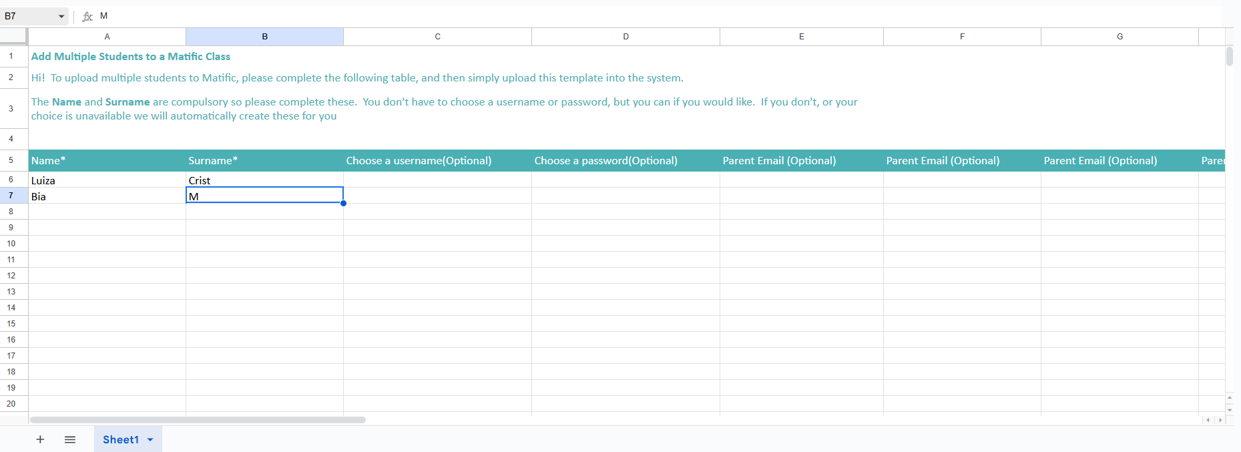The height and width of the screenshot is (452, 1241).
Task: Expand the Name Box dropdown arrow
Action: pyautogui.click(x=61, y=16)
